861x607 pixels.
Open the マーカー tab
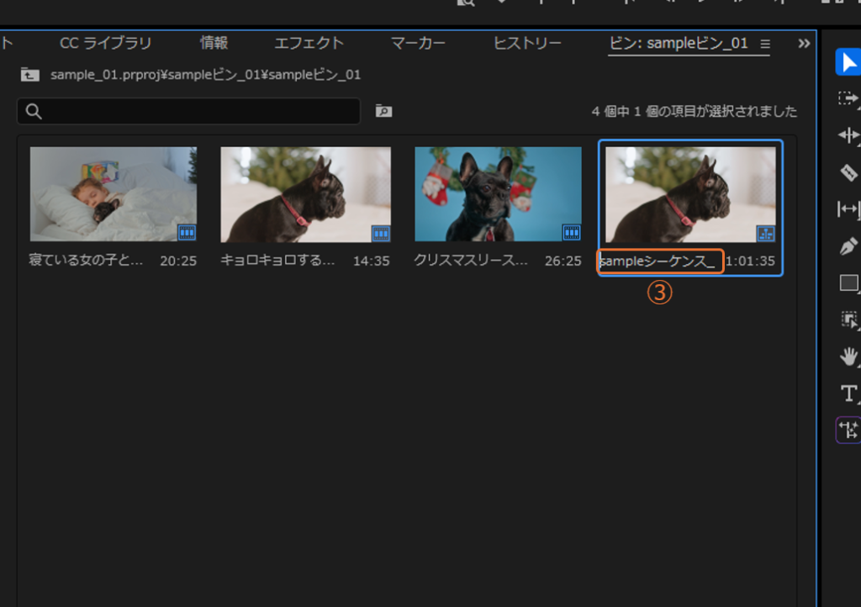pyautogui.click(x=418, y=44)
